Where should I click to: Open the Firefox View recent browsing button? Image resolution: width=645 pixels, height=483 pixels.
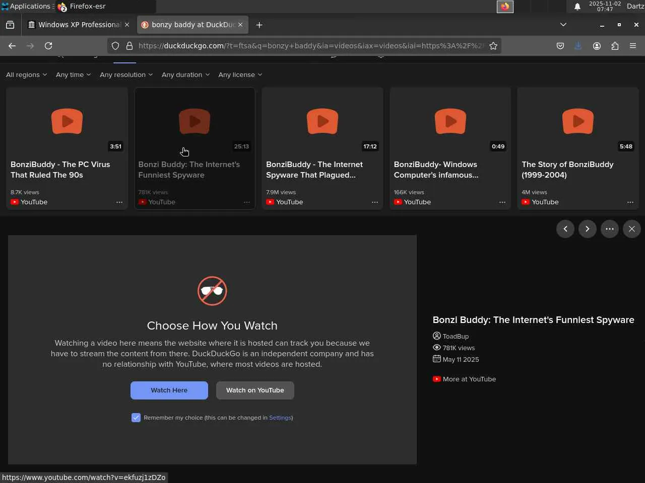10,25
